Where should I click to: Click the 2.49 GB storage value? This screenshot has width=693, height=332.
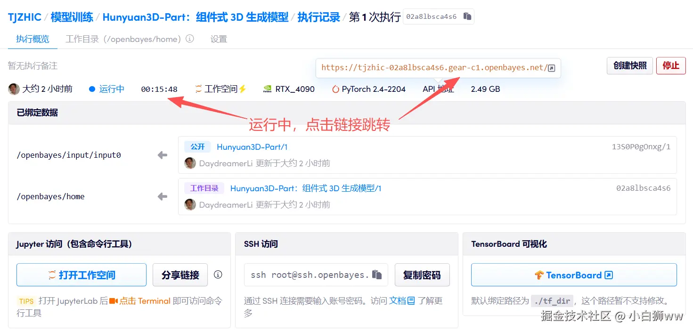click(485, 89)
